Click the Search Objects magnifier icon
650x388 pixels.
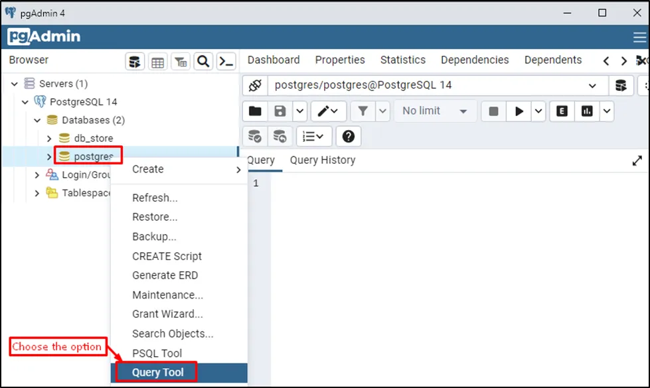[203, 62]
